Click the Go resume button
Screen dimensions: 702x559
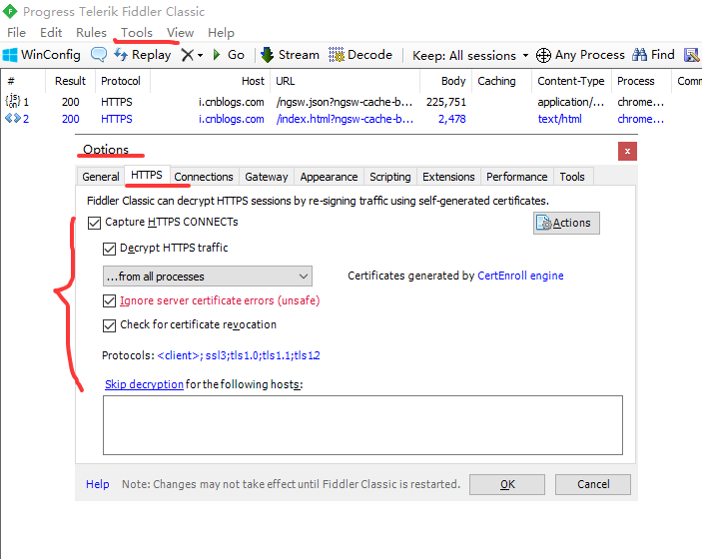pos(229,55)
